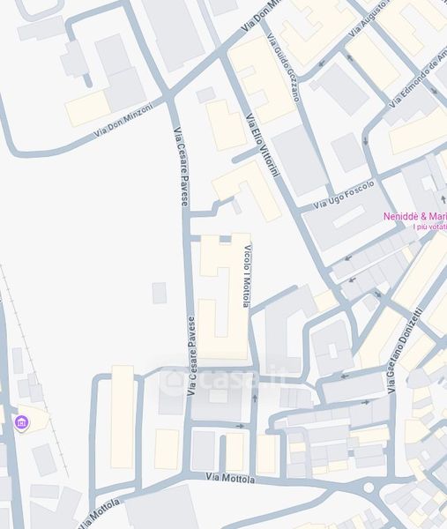
Task: Click the diagonal Via Mottola road label
Action: [x=99, y=513]
